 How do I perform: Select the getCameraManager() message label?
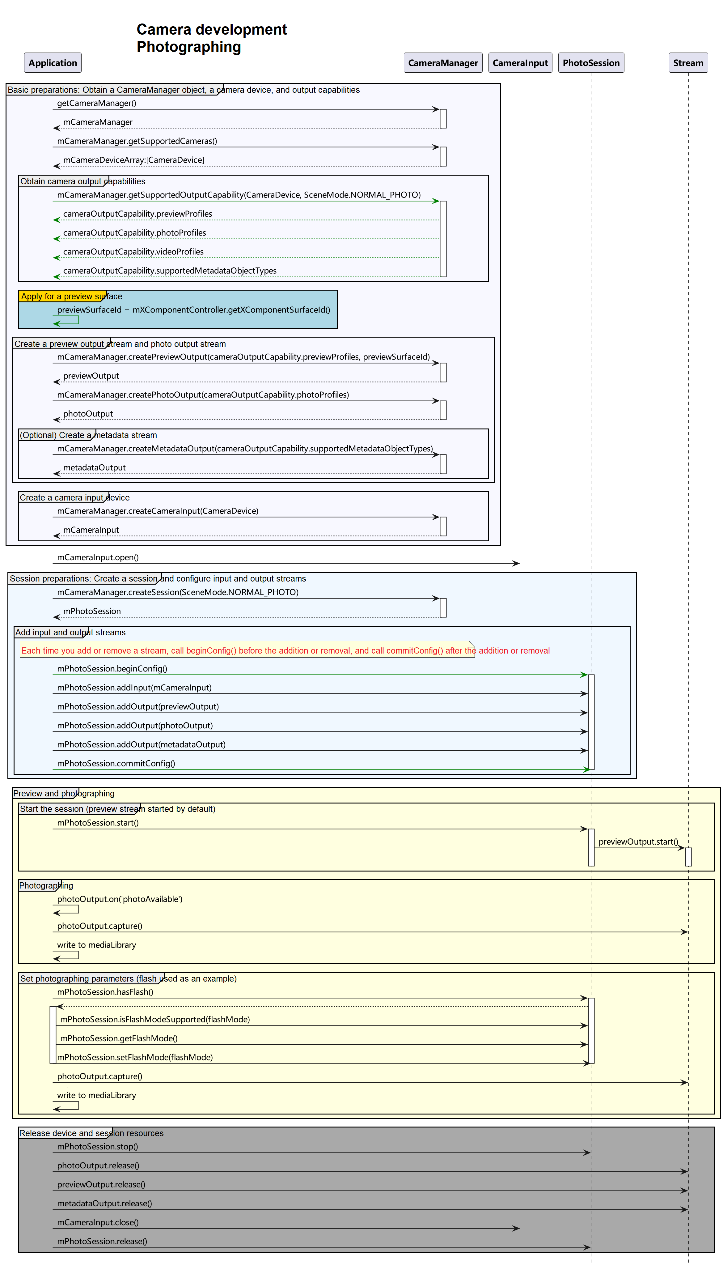click(x=97, y=103)
